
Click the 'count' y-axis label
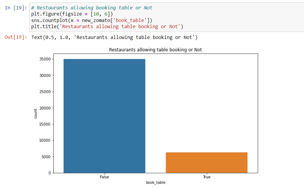(x=36, y=113)
